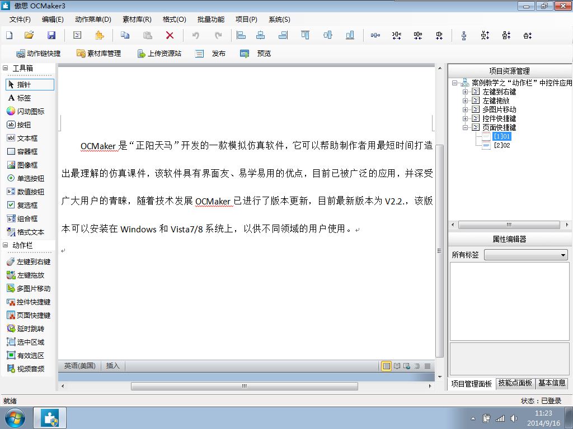Switch to 技能点面板 tab
This screenshot has height=429, width=573.
515,383
